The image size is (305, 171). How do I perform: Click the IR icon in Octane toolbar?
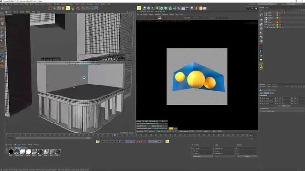tap(205, 8)
